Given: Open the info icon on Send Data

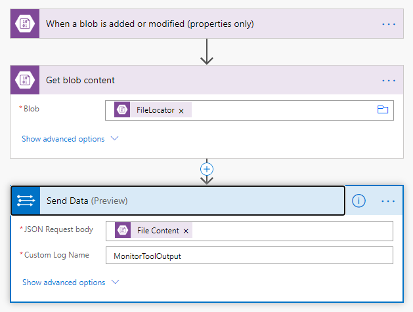Looking at the screenshot, I should click(359, 201).
